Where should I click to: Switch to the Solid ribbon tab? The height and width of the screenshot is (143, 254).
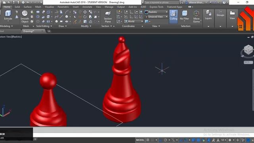click(17, 7)
